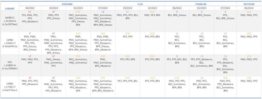Click the INTERVAR column group header
The width and height of the screenshot is (262, 99).
pyautogui.click(x=249, y=4)
